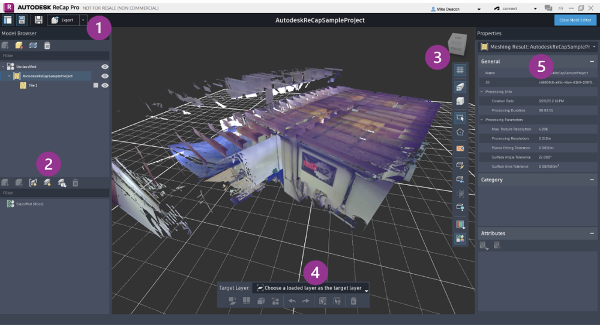Click the remove attribute icon under Attributes
Image resolution: width=600 pixels, height=327 pixels.
click(497, 246)
